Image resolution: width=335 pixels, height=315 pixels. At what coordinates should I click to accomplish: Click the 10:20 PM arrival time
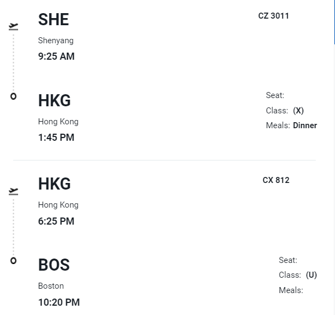click(x=59, y=302)
